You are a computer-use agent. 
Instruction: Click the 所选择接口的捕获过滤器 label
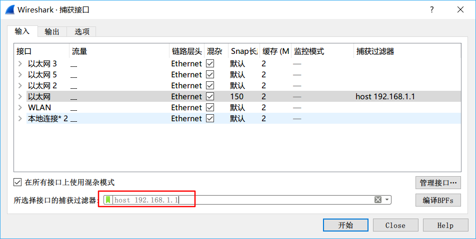(55, 200)
